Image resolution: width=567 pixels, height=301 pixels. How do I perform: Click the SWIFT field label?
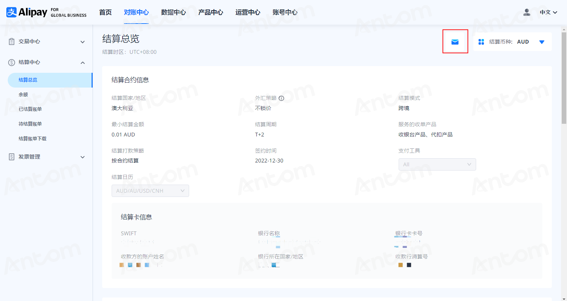(x=129, y=233)
